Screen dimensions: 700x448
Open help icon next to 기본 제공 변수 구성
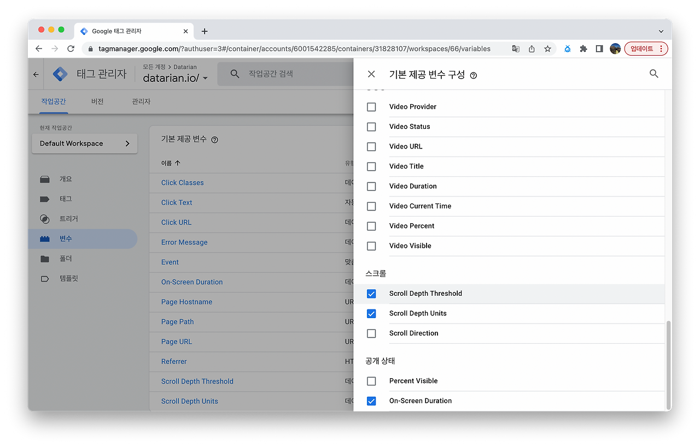(x=474, y=75)
